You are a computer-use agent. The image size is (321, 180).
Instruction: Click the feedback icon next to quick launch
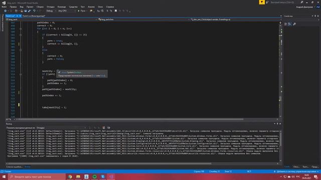(267, 2)
